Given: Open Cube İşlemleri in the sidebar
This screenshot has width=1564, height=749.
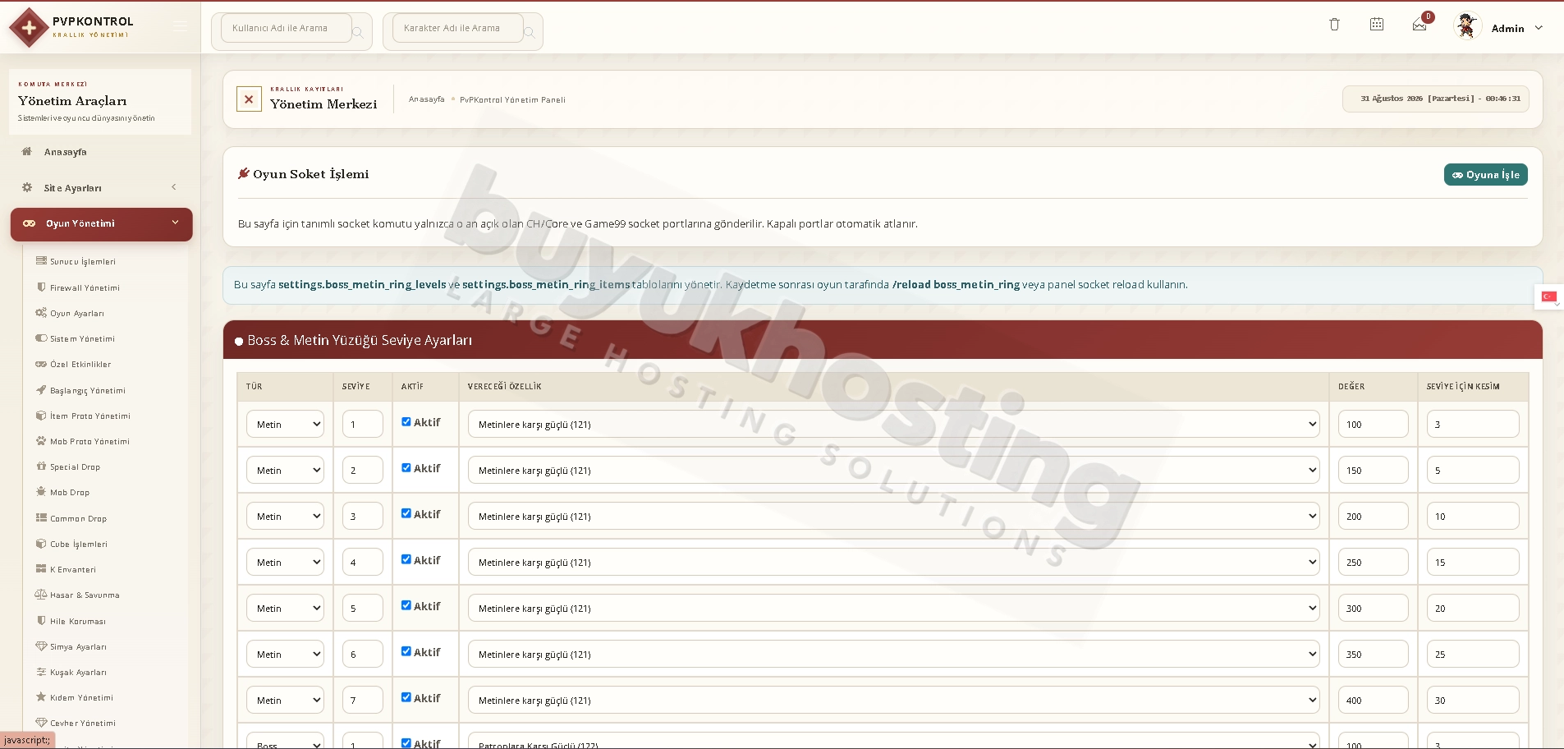Looking at the screenshot, I should pos(79,544).
